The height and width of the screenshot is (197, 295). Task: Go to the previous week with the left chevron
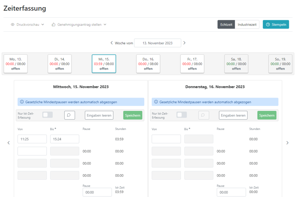click(x=111, y=43)
